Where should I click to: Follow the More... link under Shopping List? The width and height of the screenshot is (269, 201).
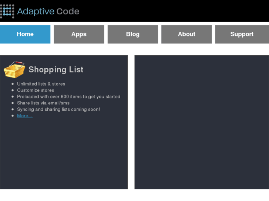pos(25,116)
